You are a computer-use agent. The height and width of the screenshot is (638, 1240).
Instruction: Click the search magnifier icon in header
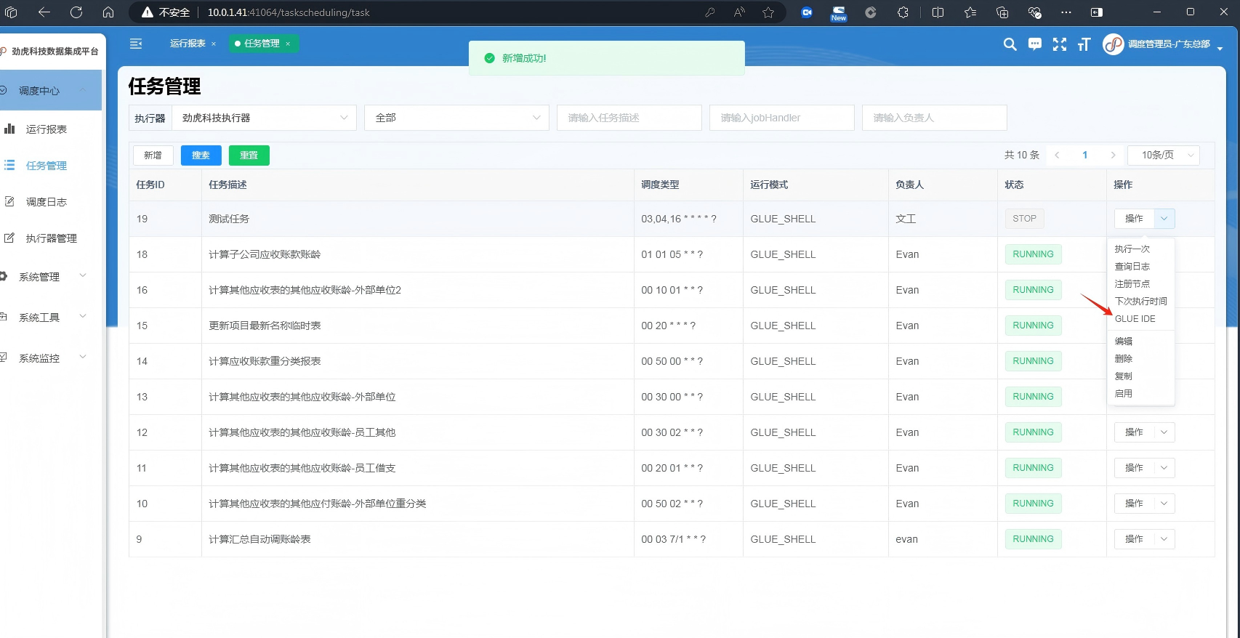coord(1010,44)
